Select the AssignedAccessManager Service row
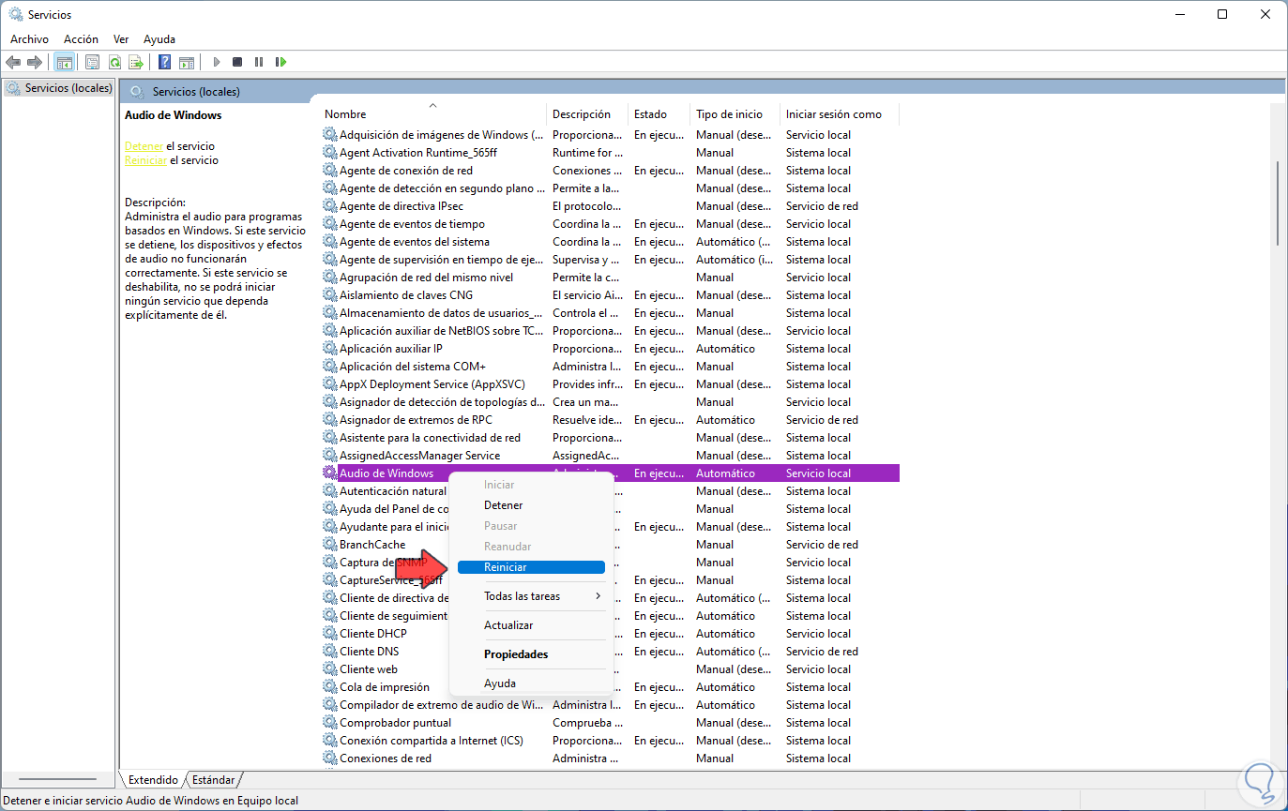Viewport: 1288px width, 811px height. click(611, 456)
